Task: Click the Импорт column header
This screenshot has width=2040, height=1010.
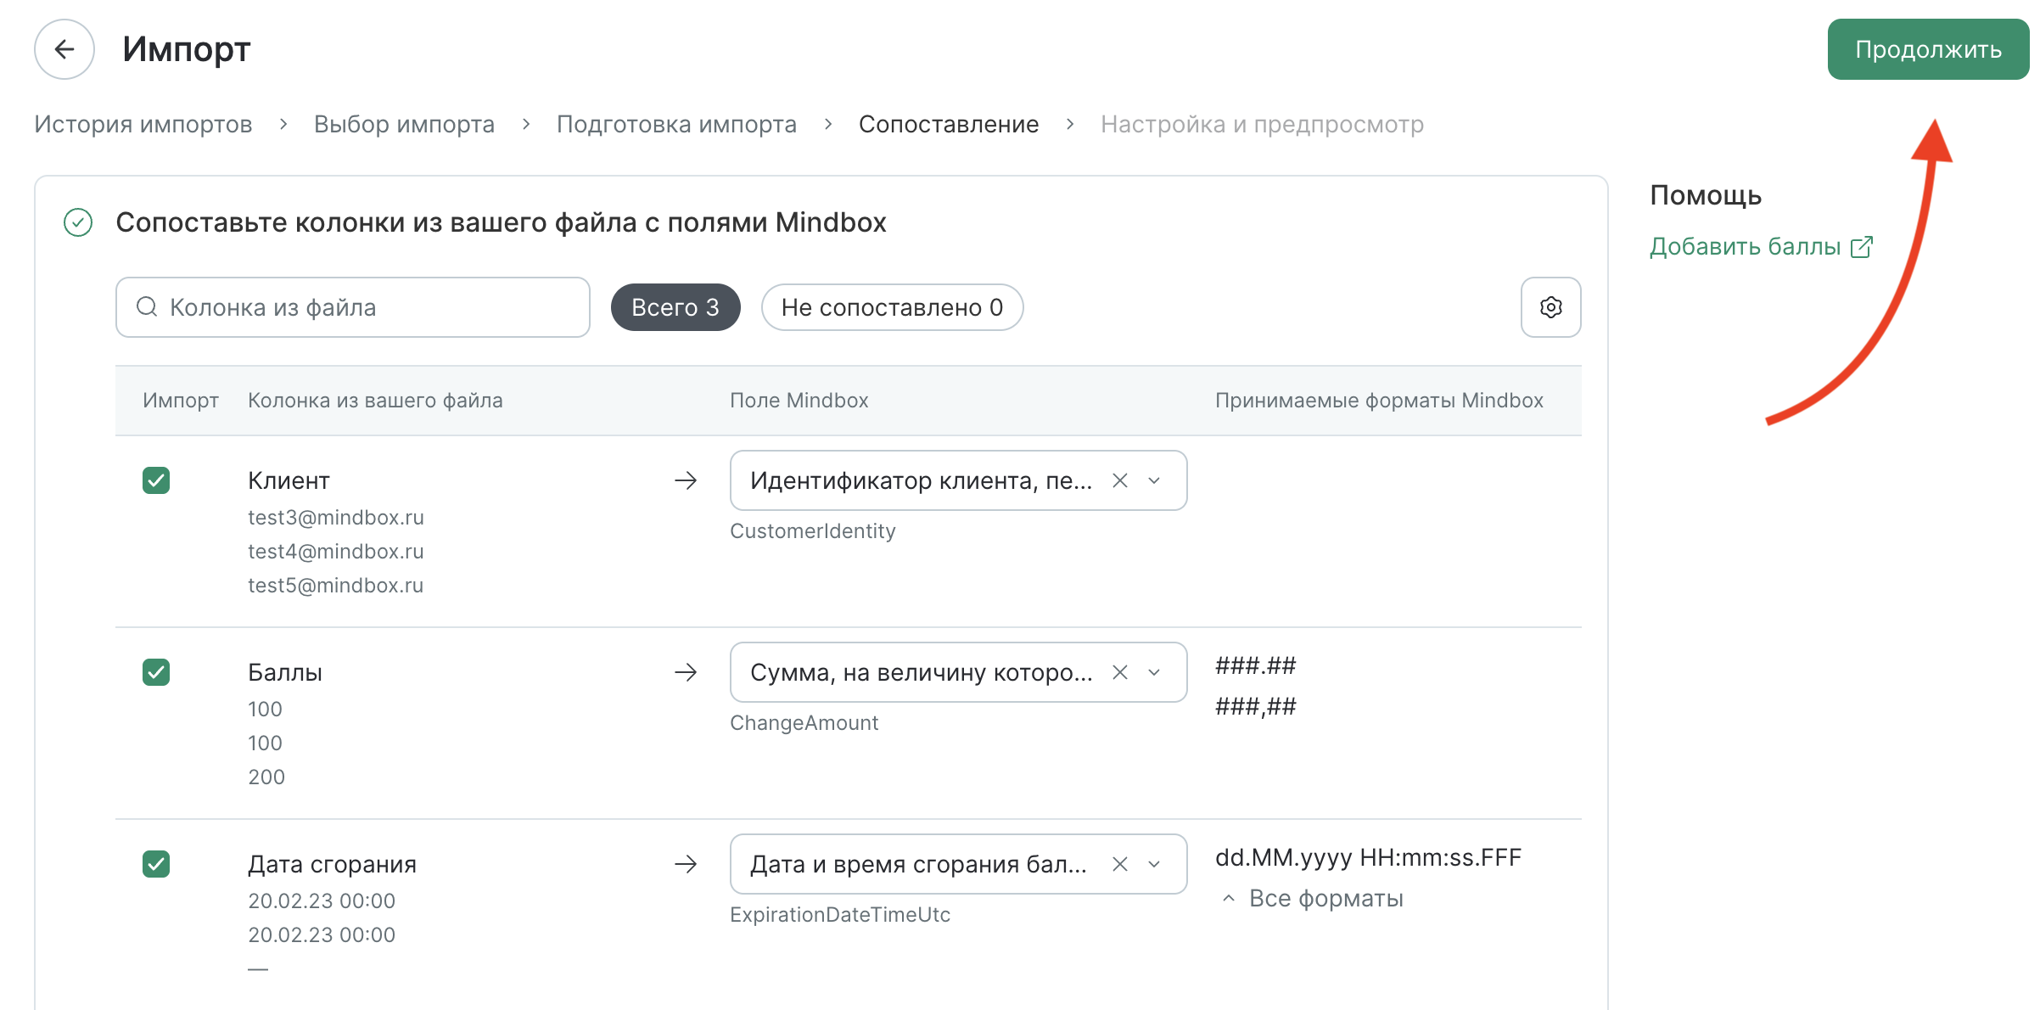Action: click(181, 401)
